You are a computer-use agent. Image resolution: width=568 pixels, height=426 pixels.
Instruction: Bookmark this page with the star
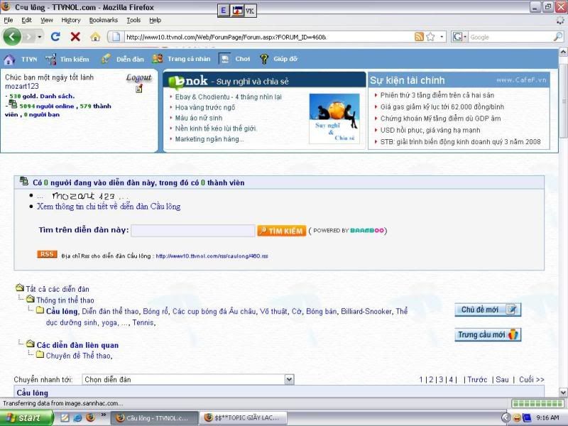click(x=430, y=37)
